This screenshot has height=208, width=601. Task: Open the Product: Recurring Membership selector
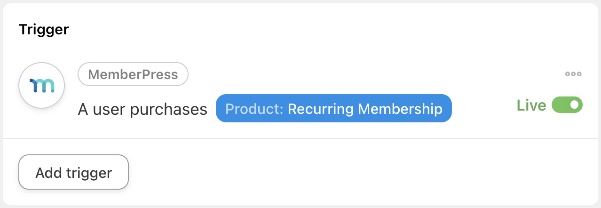click(333, 109)
